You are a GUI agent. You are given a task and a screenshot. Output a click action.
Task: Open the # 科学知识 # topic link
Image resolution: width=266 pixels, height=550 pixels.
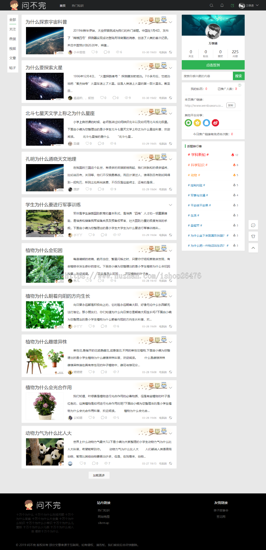198,165
